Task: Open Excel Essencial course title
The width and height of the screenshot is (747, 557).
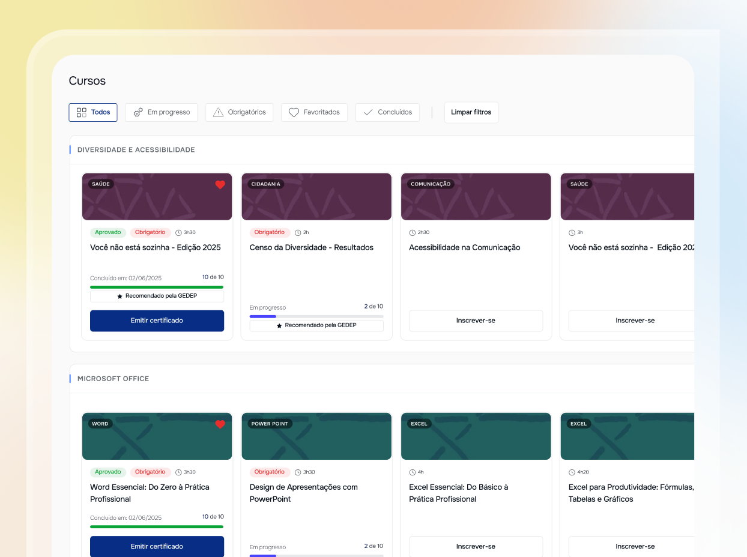Action: pyautogui.click(x=459, y=493)
